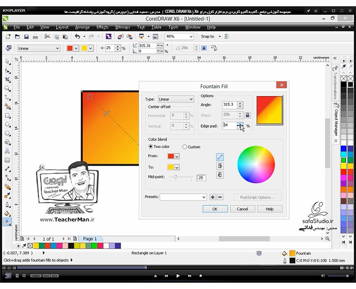Select the Pick tool in toolbox
Viewport: 356px width, 289px height.
pos(8,62)
